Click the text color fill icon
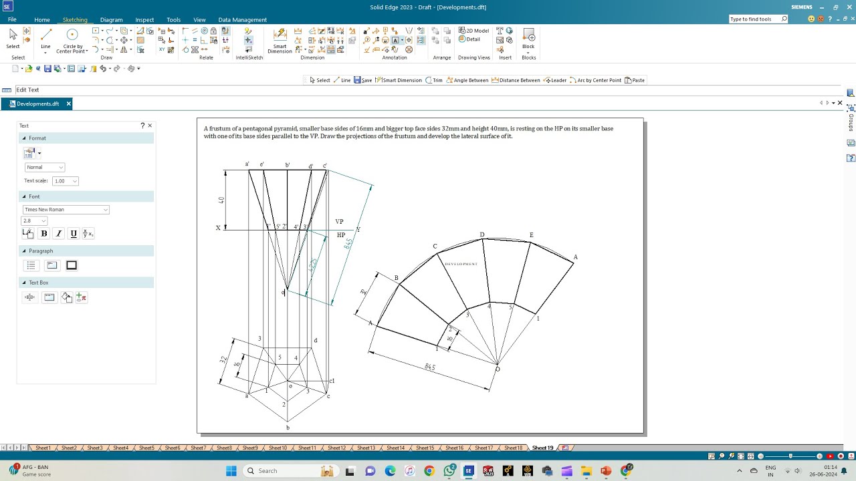 [x=28, y=233]
